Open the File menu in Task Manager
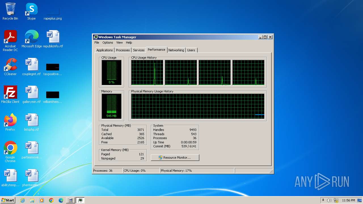363x204 pixels. click(97, 42)
